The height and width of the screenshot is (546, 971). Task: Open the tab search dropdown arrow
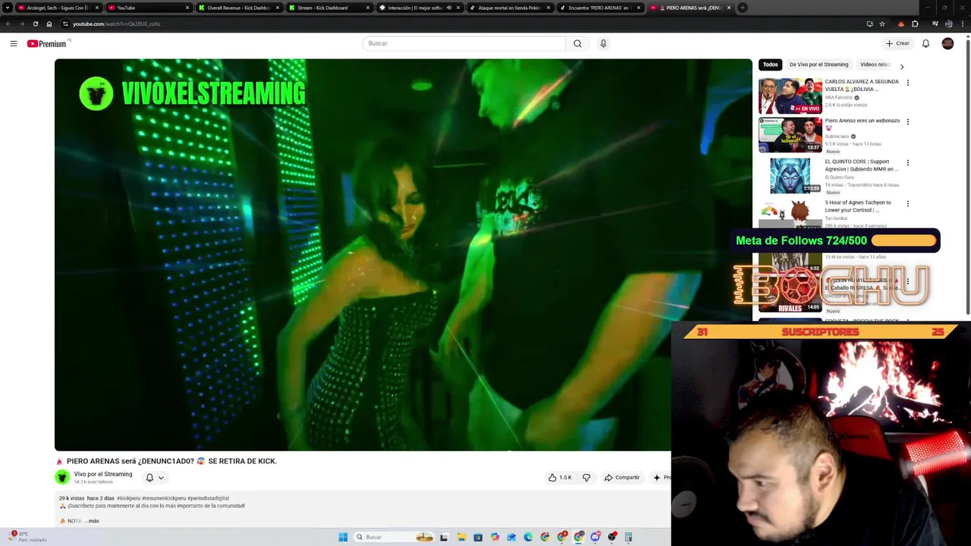click(8, 8)
